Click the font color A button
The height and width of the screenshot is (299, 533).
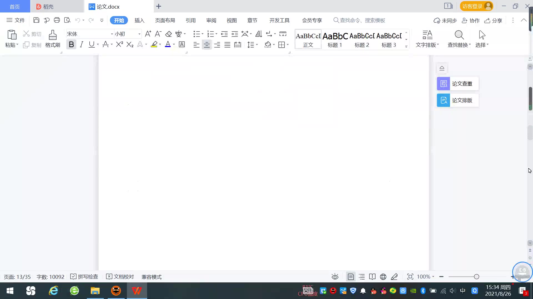(x=168, y=44)
